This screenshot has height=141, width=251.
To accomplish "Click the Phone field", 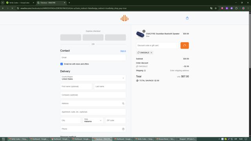I will click(x=93, y=129).
